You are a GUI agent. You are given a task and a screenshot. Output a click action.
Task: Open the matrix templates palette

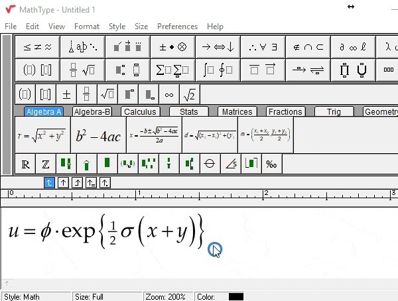click(x=387, y=70)
